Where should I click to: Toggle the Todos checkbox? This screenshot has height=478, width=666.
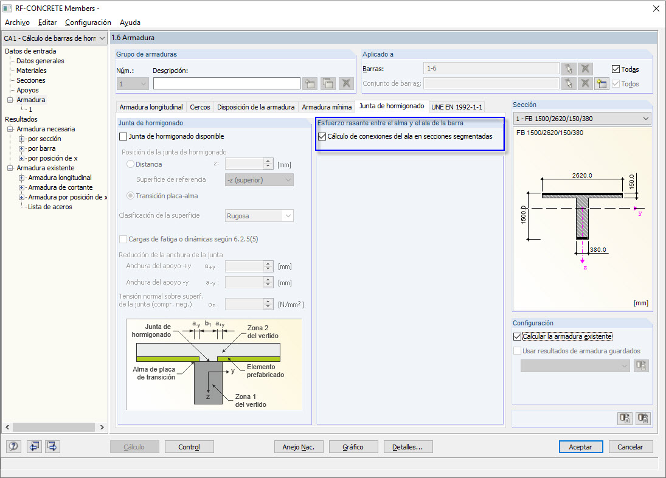tap(616, 84)
